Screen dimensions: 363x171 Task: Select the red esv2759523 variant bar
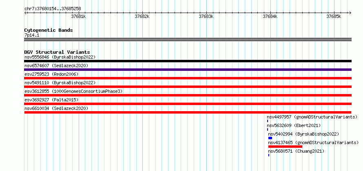coord(188,78)
